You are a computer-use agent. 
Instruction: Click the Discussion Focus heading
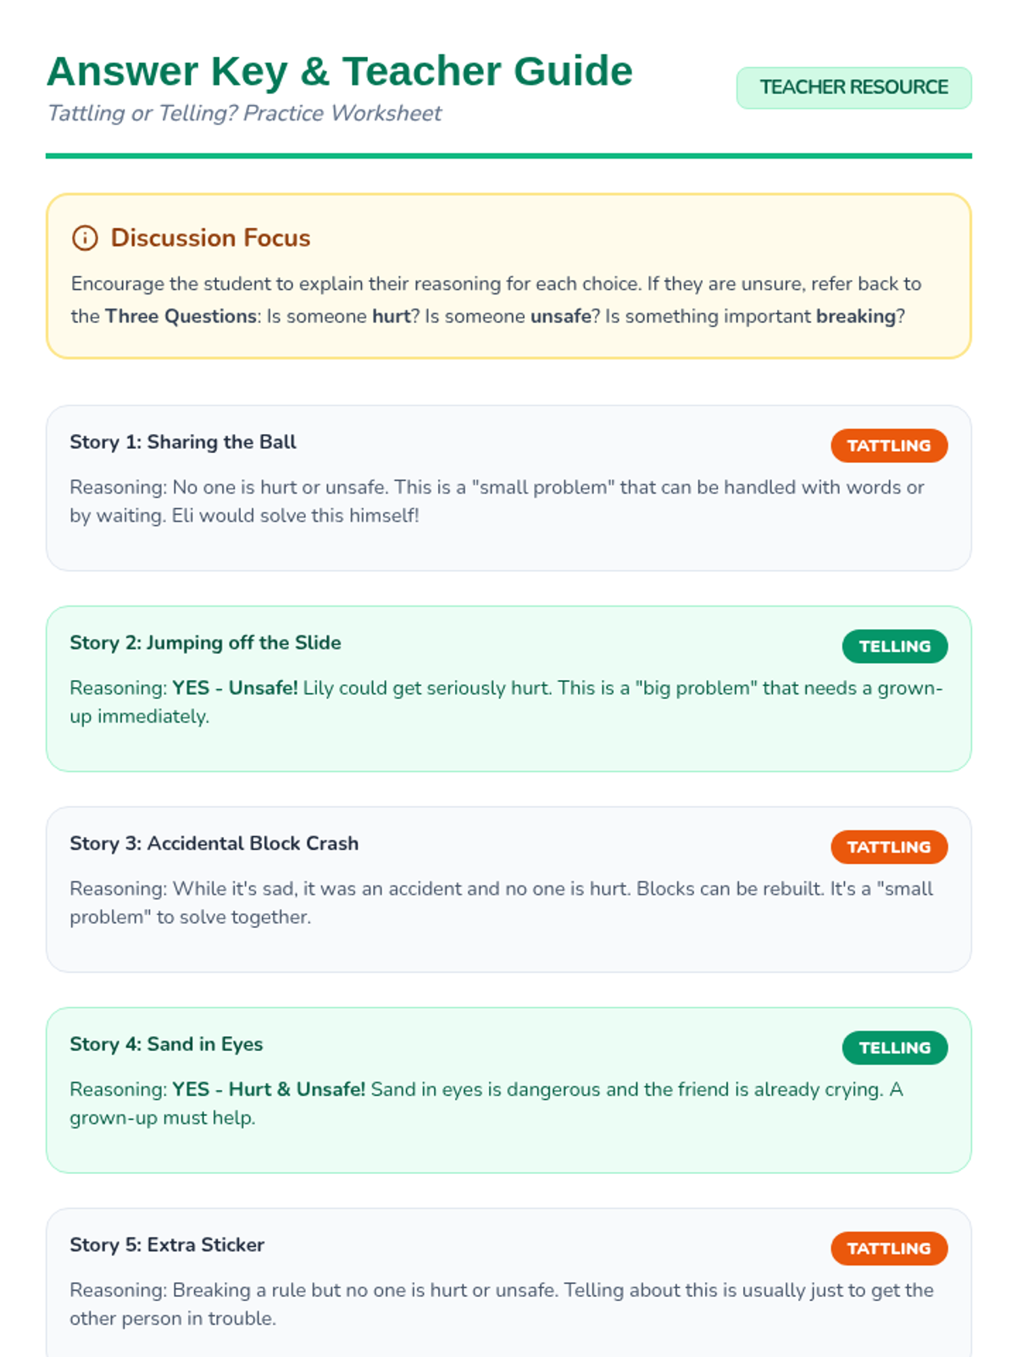210,237
